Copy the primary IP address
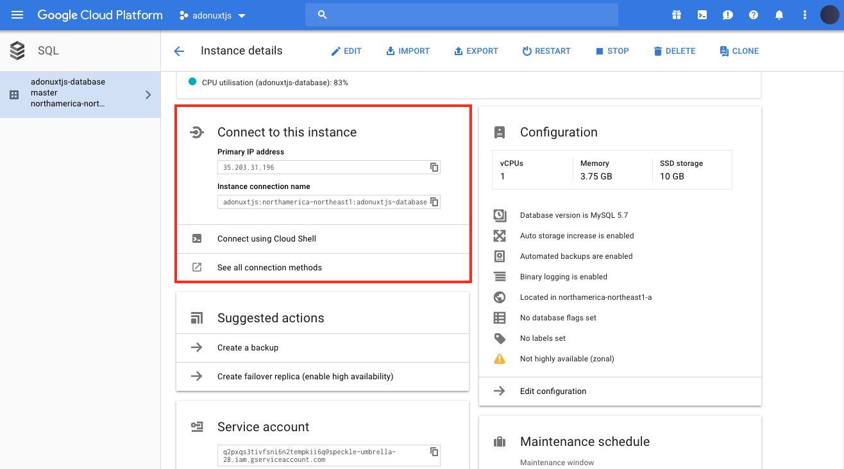The width and height of the screenshot is (844, 469). pos(434,167)
